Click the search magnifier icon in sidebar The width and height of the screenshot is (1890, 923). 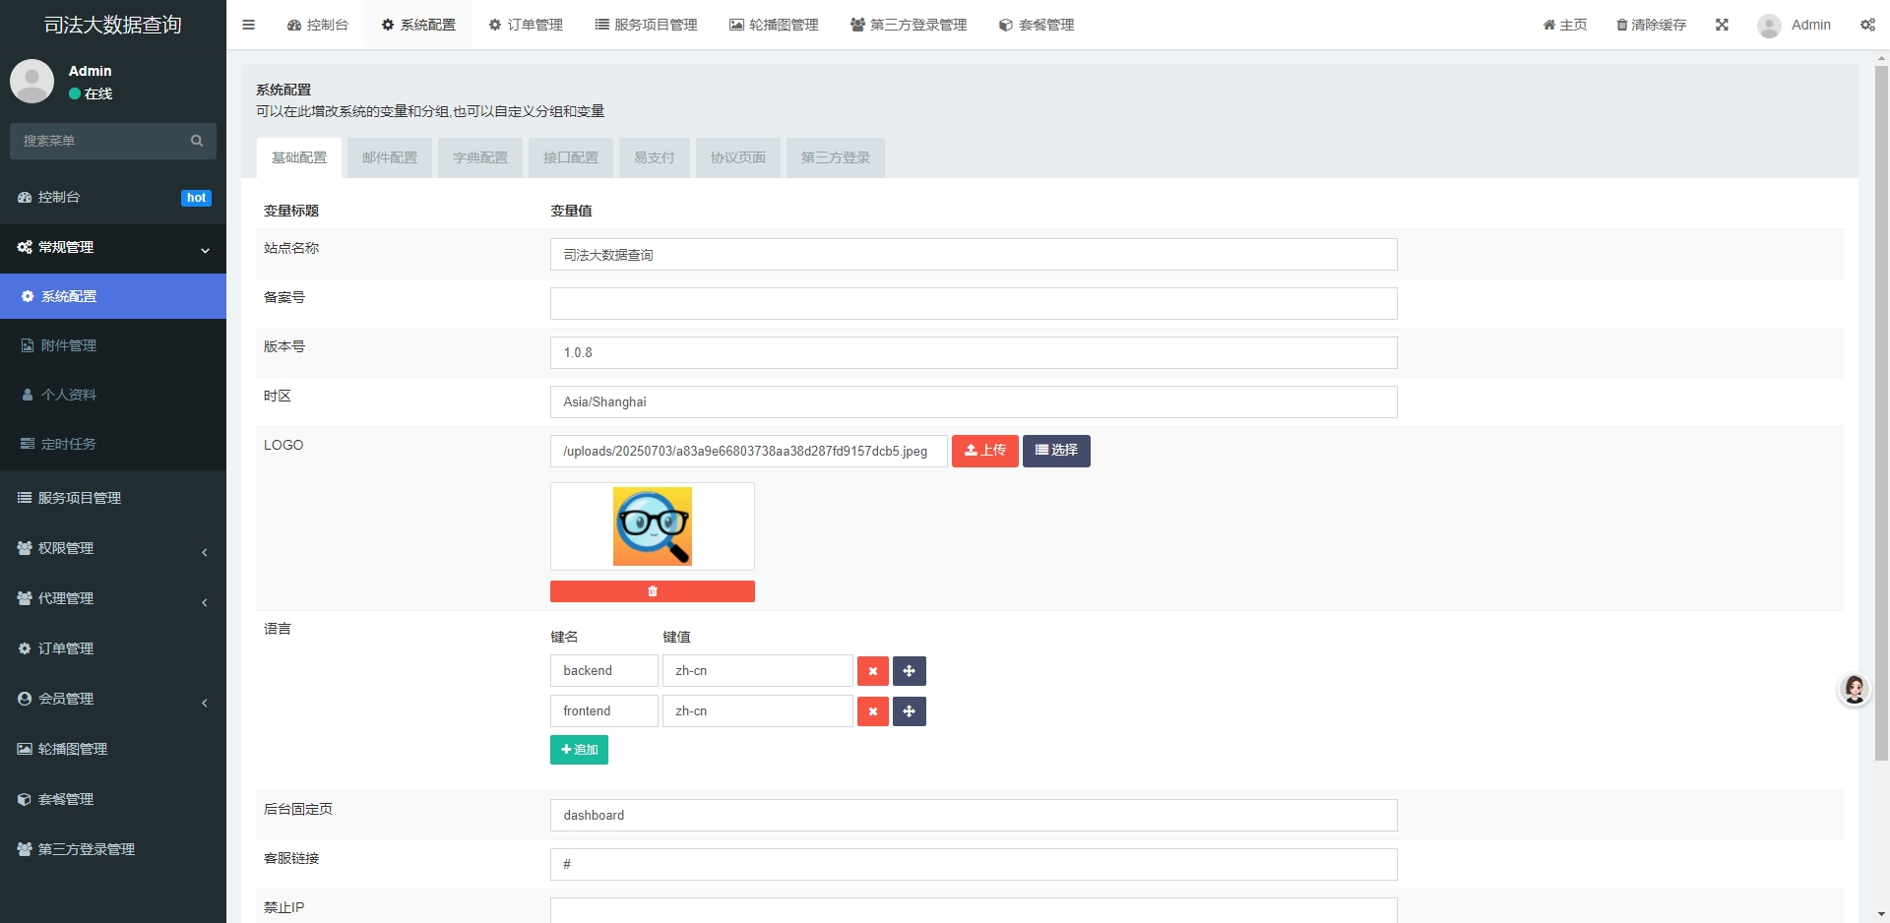[197, 141]
